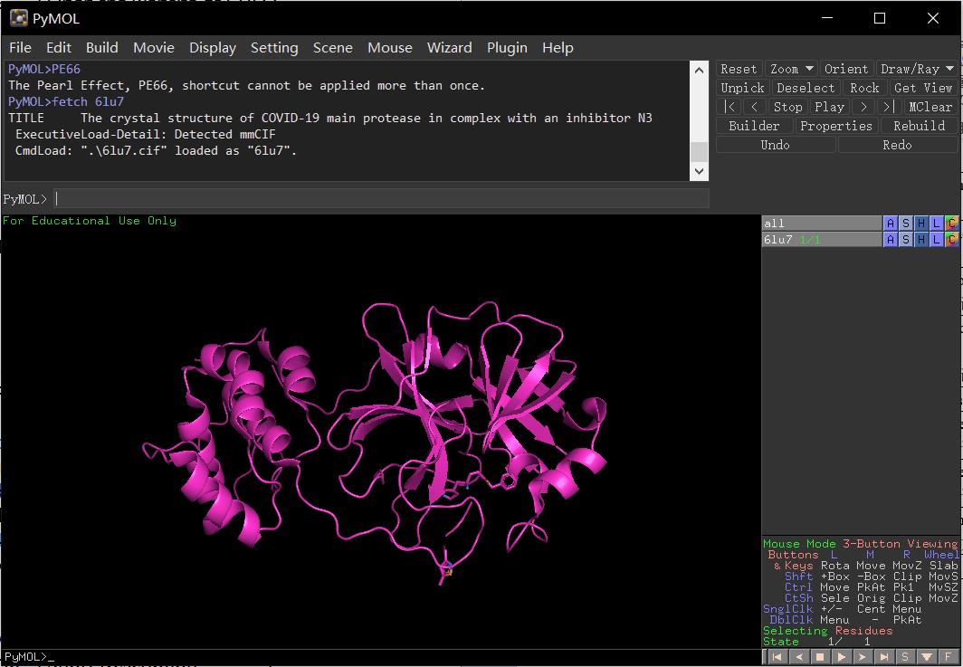The image size is (963, 667).
Task: Open the Zoom dropdown in the control panel
Action: [791, 68]
